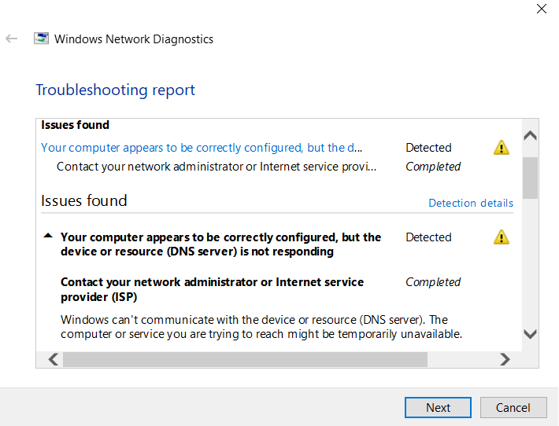Image resolution: width=559 pixels, height=426 pixels.
Task: Click the warning icon beside the bold DNS issue
Action: 502,237
